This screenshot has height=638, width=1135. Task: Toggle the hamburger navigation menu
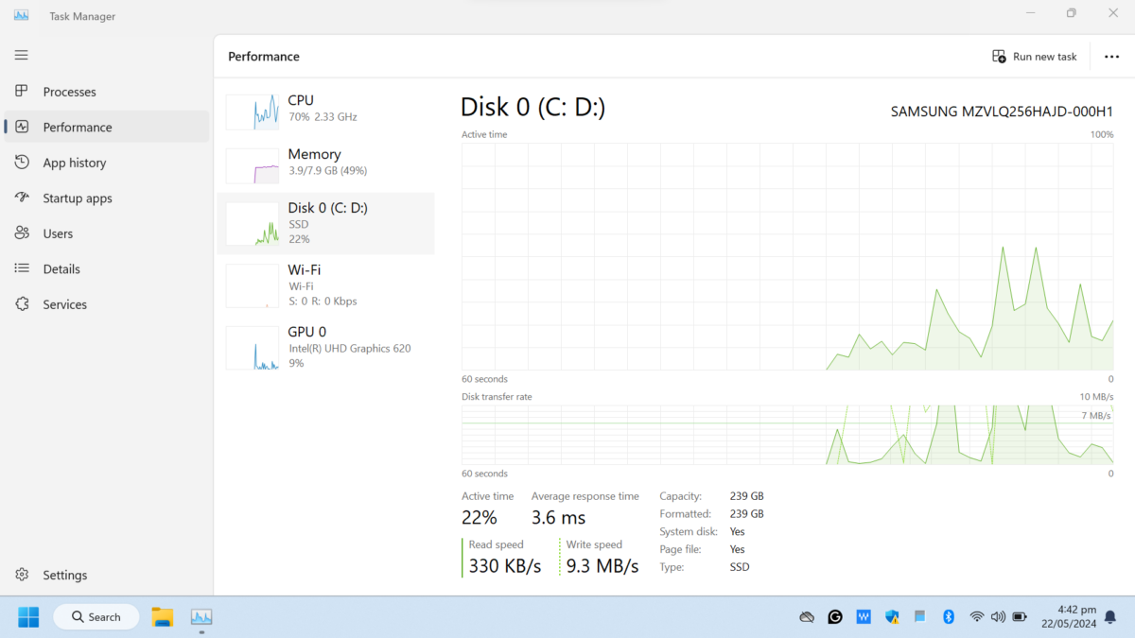coord(21,55)
